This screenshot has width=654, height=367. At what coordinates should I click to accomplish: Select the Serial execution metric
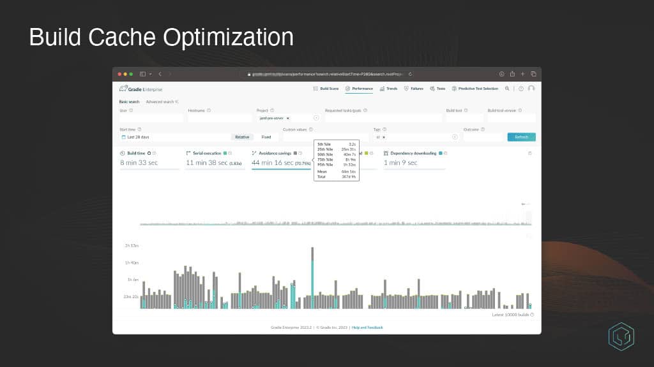point(216,159)
